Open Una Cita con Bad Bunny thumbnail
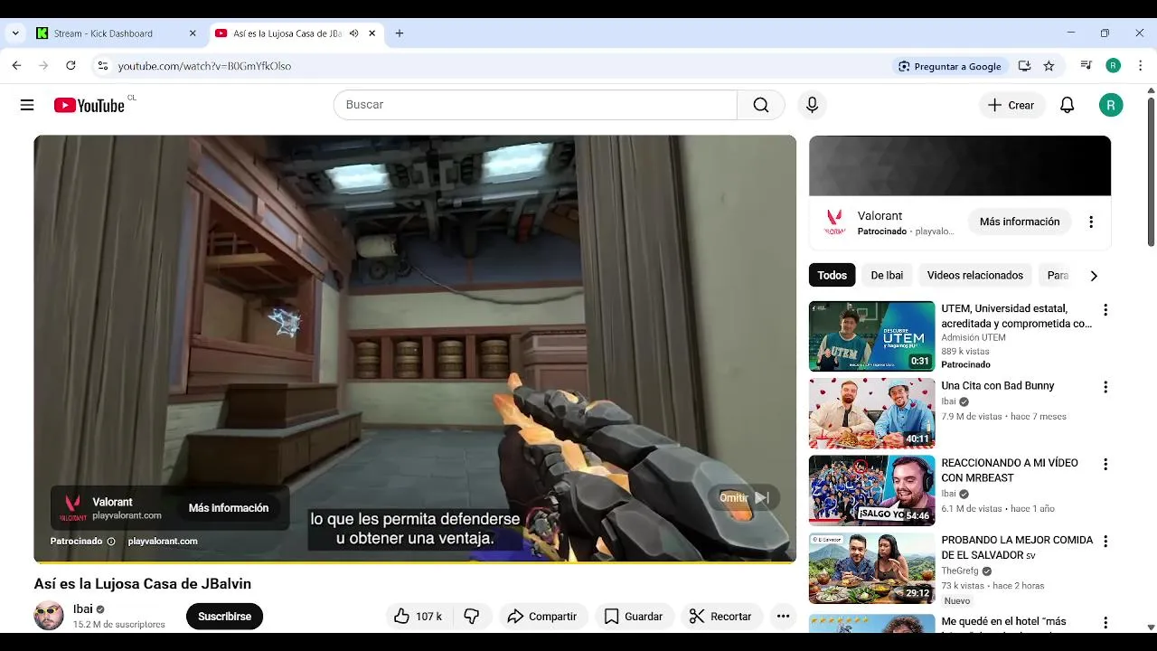Screen dimensions: 1157x651 point(871,413)
